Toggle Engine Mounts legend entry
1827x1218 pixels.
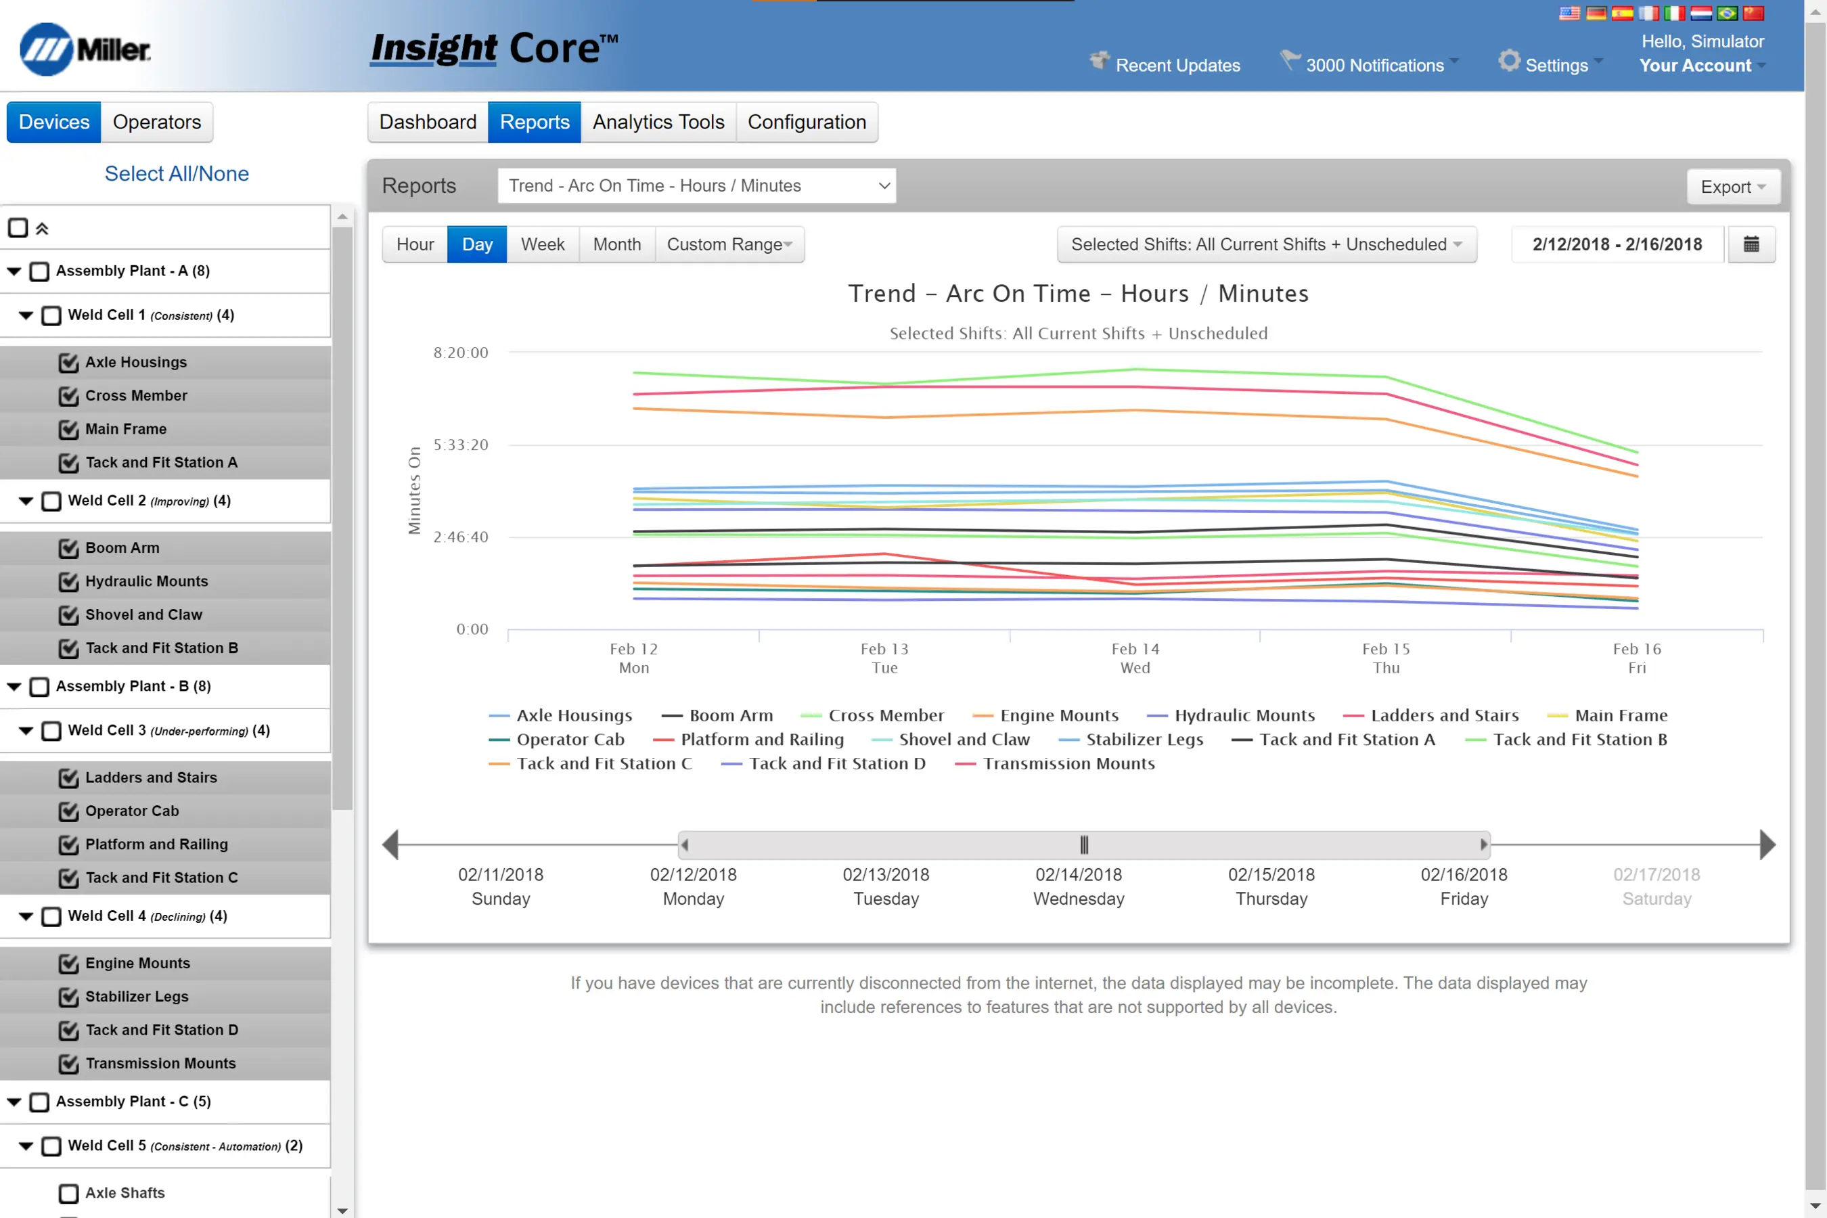(1045, 715)
